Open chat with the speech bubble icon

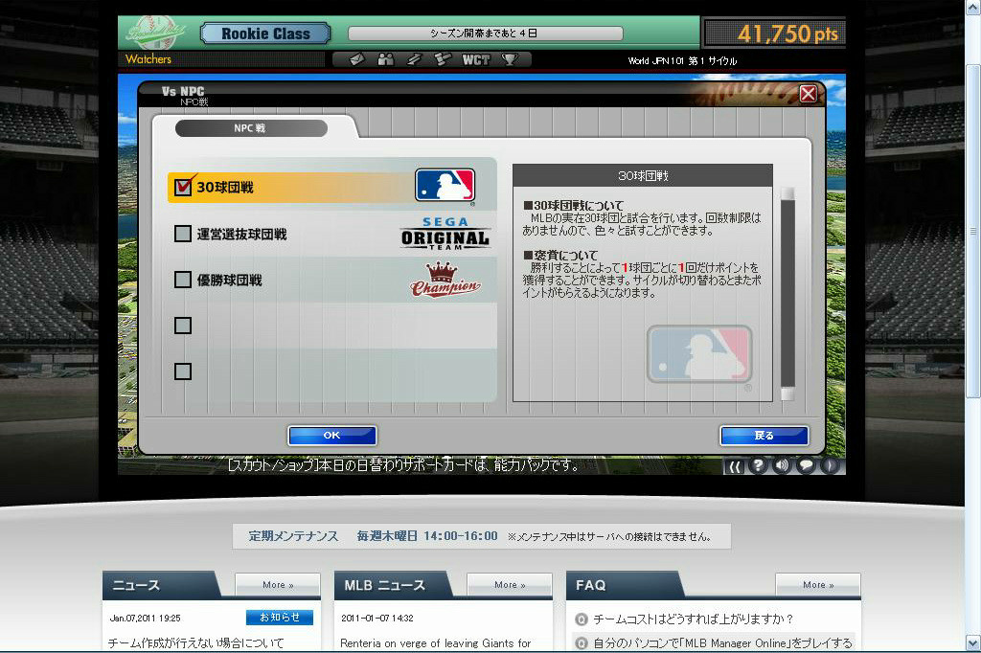(x=806, y=465)
